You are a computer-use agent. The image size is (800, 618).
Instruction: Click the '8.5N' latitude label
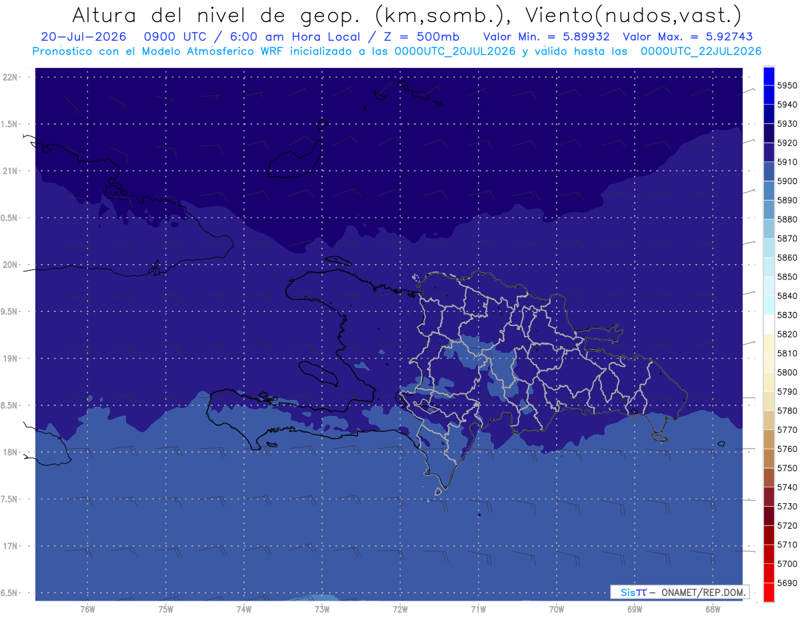(10, 405)
